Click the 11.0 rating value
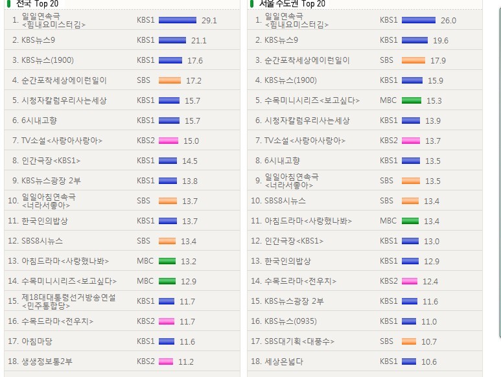The width and height of the screenshot is (501, 377). [429, 322]
